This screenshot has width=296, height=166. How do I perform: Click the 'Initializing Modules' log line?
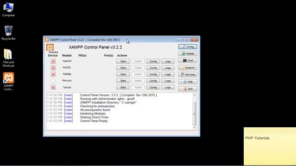[92, 114]
